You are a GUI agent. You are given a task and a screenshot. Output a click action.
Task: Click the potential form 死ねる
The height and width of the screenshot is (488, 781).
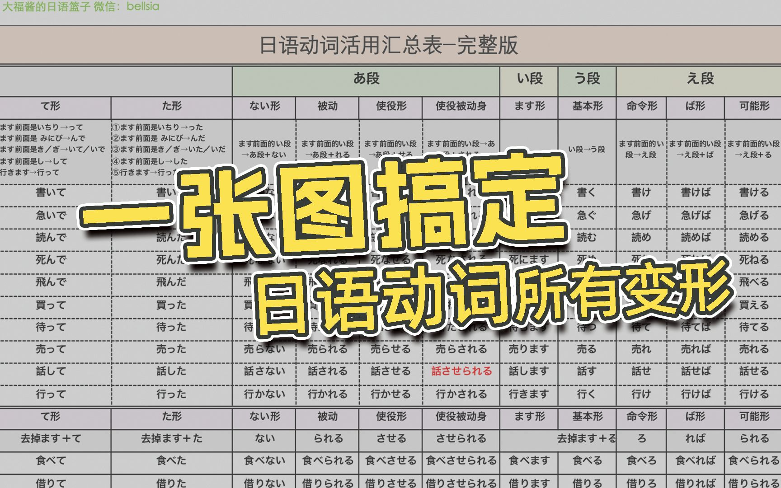pyautogui.click(x=754, y=260)
